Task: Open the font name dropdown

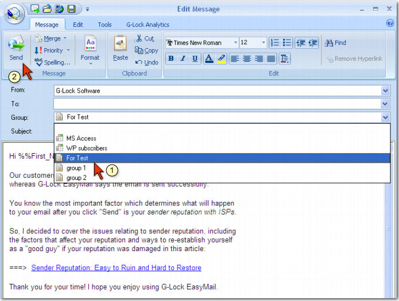Action: (x=235, y=42)
